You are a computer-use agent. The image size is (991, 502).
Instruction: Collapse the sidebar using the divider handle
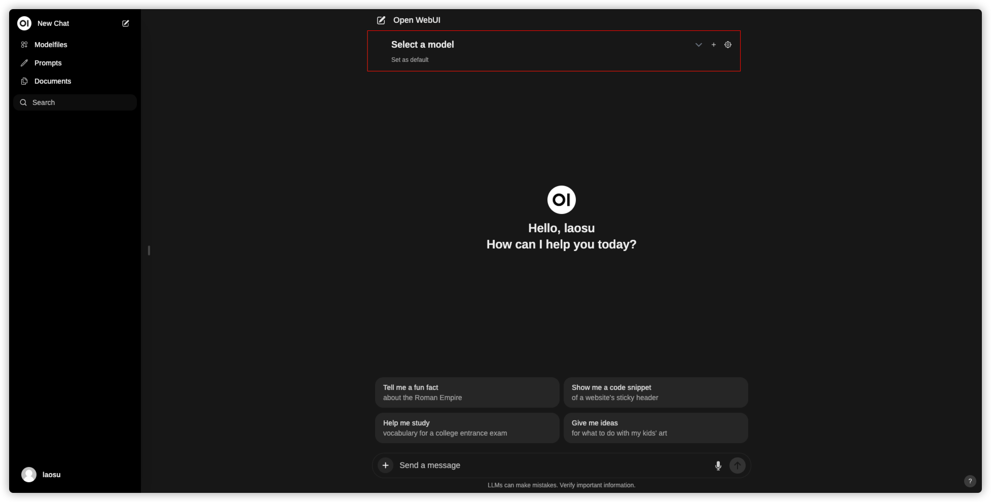click(149, 250)
